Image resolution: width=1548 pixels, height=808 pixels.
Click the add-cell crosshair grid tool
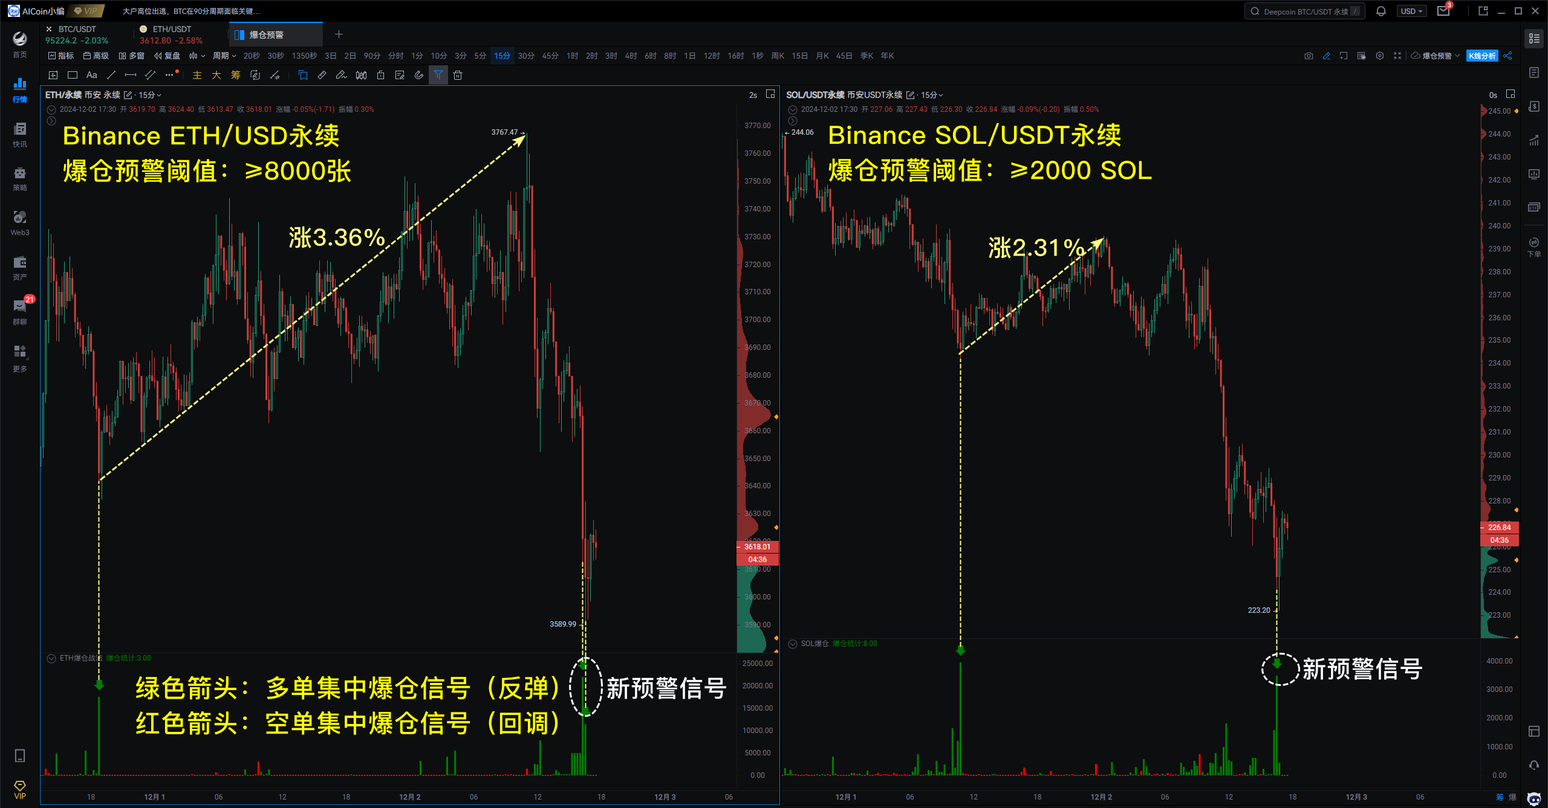tap(53, 75)
